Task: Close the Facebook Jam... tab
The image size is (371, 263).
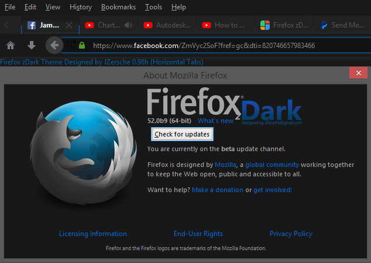Action: (x=69, y=25)
